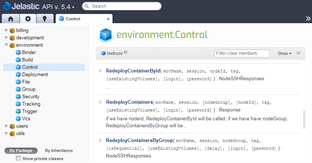Image resolution: width=312 pixels, height=163 pixels.
Task: Click the development package box icon
Action: pyautogui.click(x=12, y=38)
